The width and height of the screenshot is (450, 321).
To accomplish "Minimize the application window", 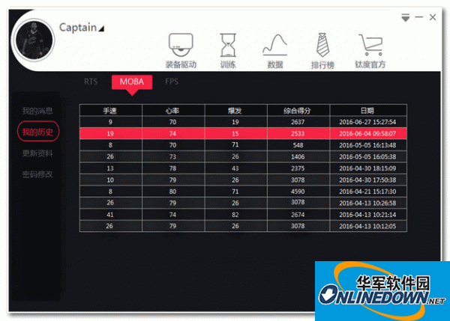I will pos(419,17).
